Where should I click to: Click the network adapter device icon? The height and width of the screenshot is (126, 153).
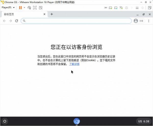pyautogui.click(x=121, y=8)
